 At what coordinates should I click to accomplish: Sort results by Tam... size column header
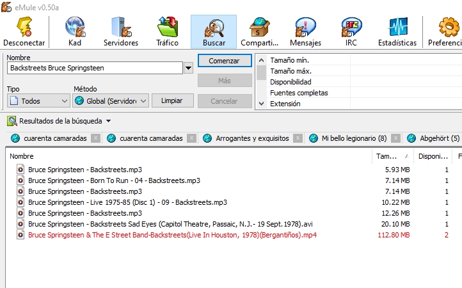[393, 156]
